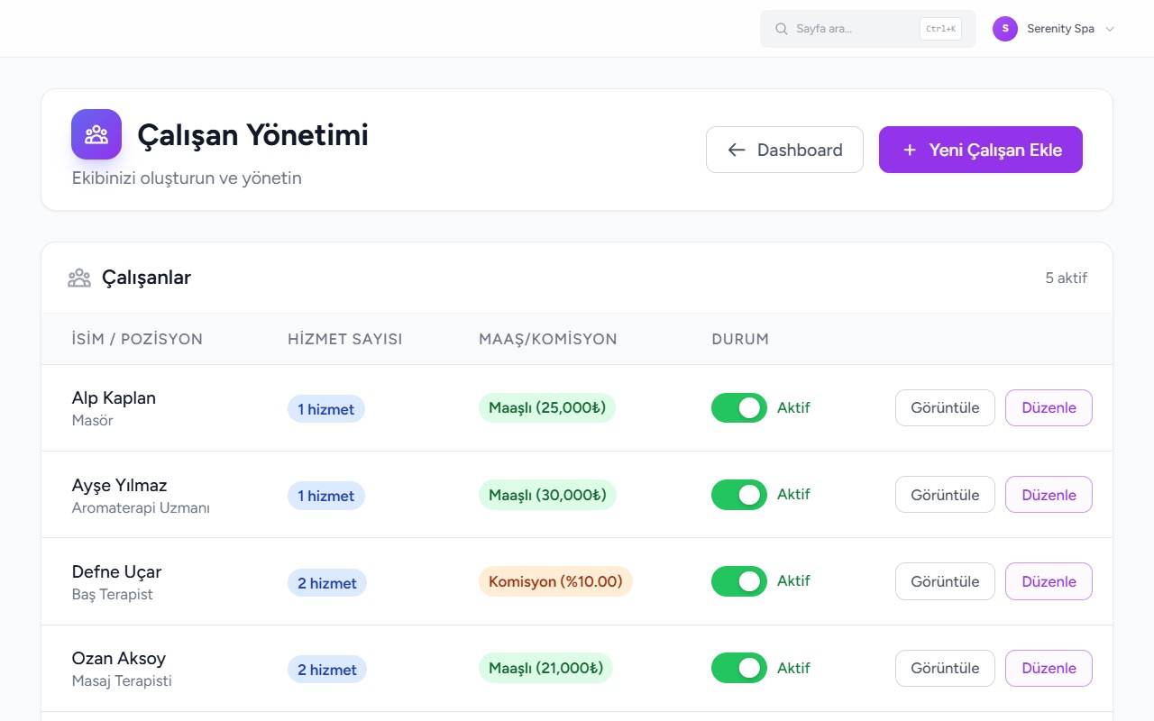Viewport: 1154px width, 721px height.
Task: Click the plus icon on Yeni Çalışan Ekle
Action: (910, 150)
